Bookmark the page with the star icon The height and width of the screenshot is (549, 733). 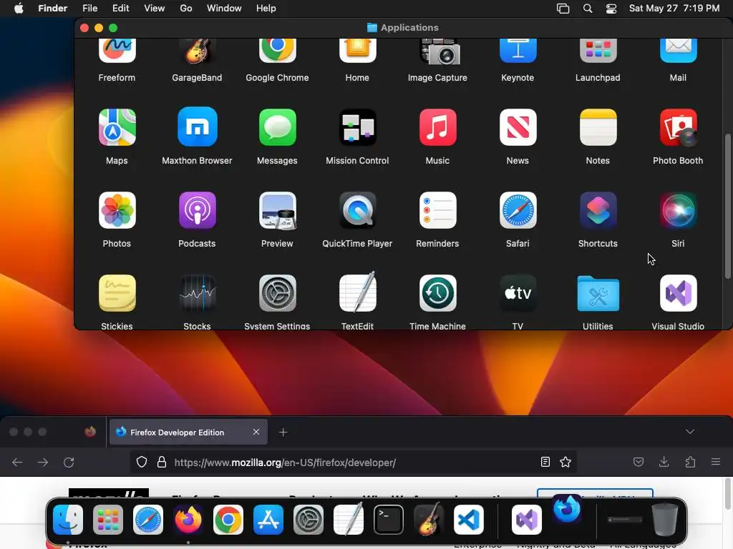click(565, 463)
